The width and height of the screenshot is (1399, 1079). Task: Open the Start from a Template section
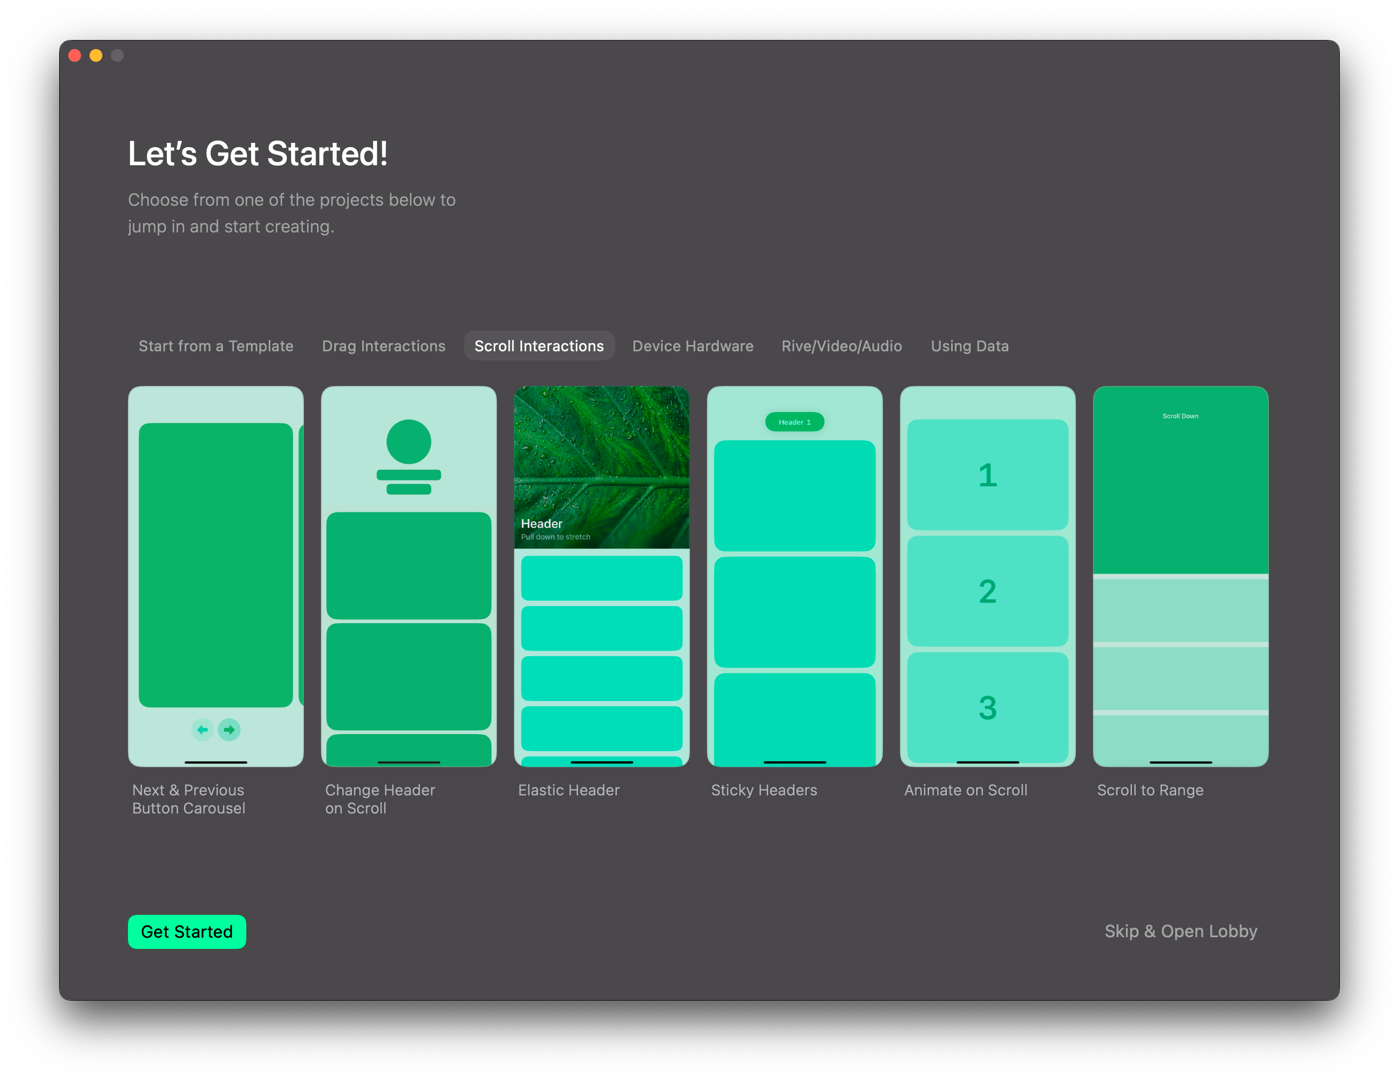pyautogui.click(x=216, y=346)
